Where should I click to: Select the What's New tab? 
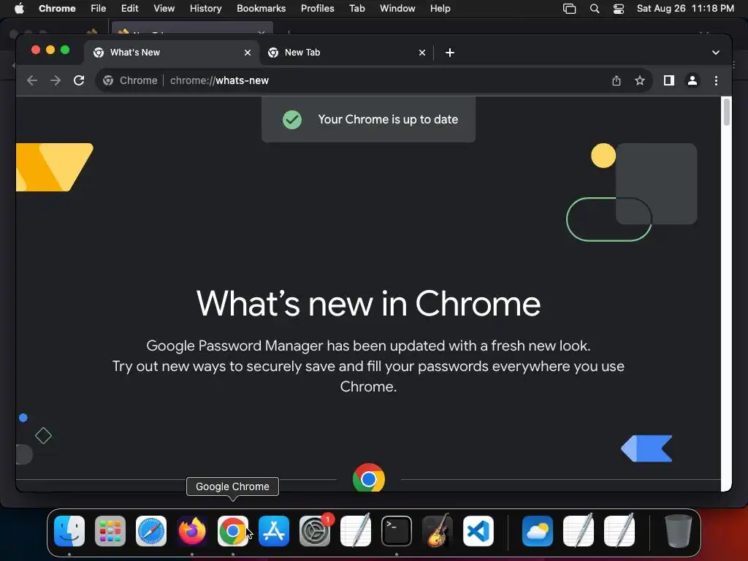coord(172,53)
